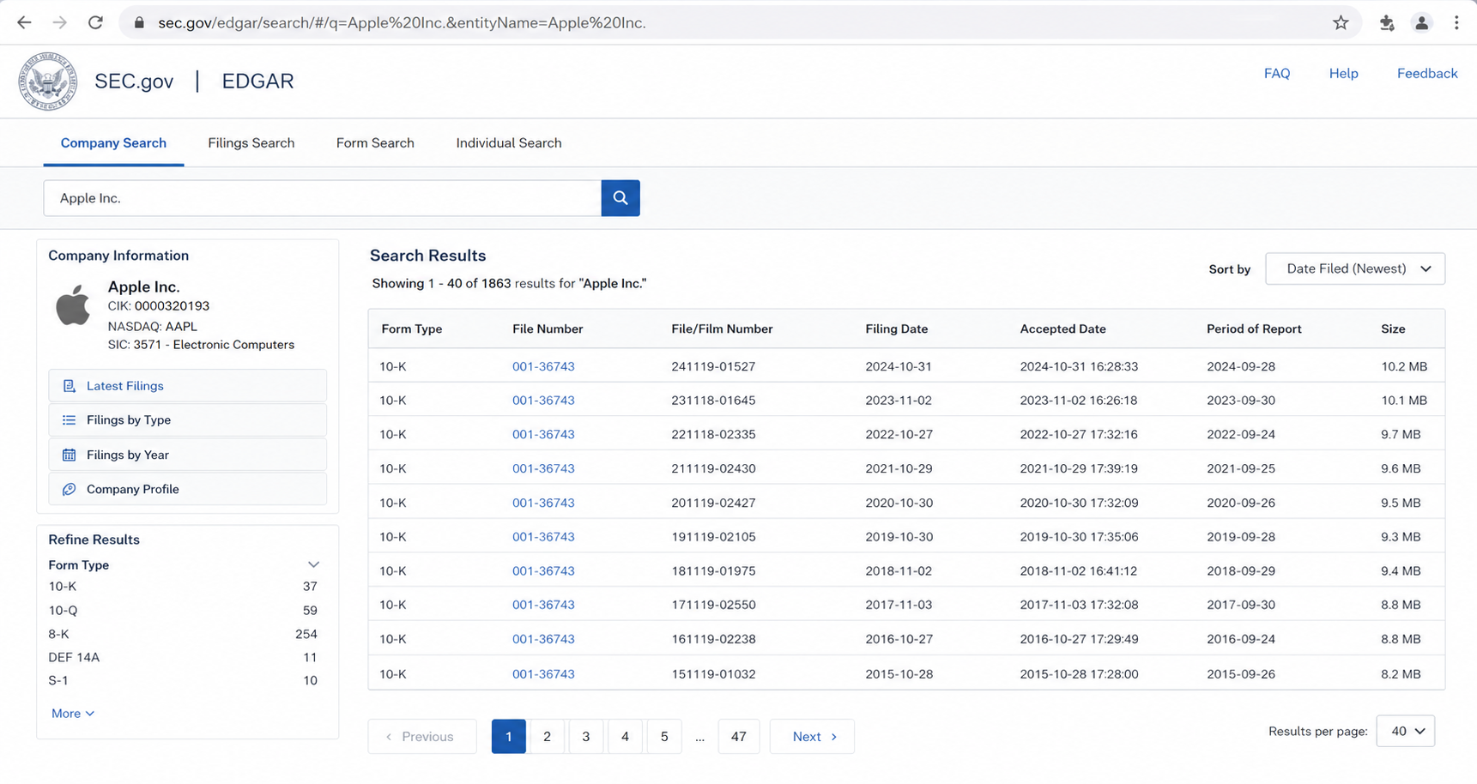Switch to the Form Search tab
This screenshot has width=1477, height=784.
[x=375, y=143]
